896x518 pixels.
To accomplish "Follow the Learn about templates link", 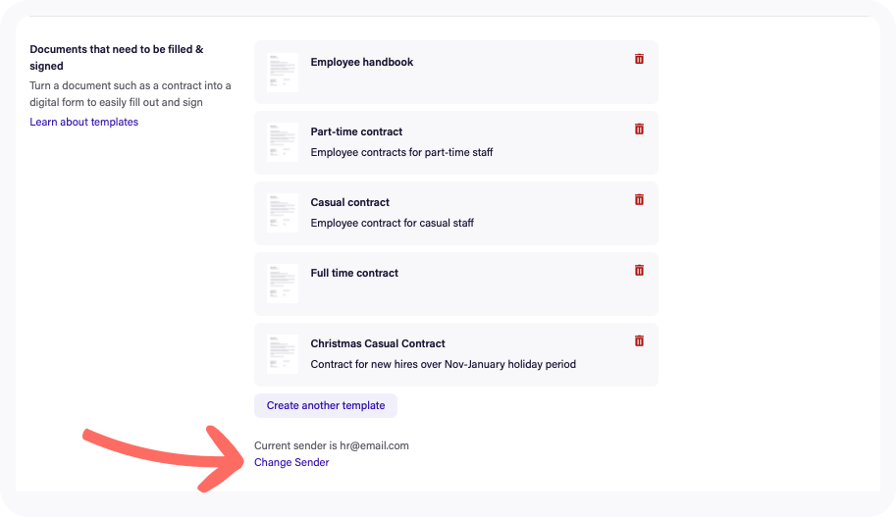I will [x=84, y=122].
